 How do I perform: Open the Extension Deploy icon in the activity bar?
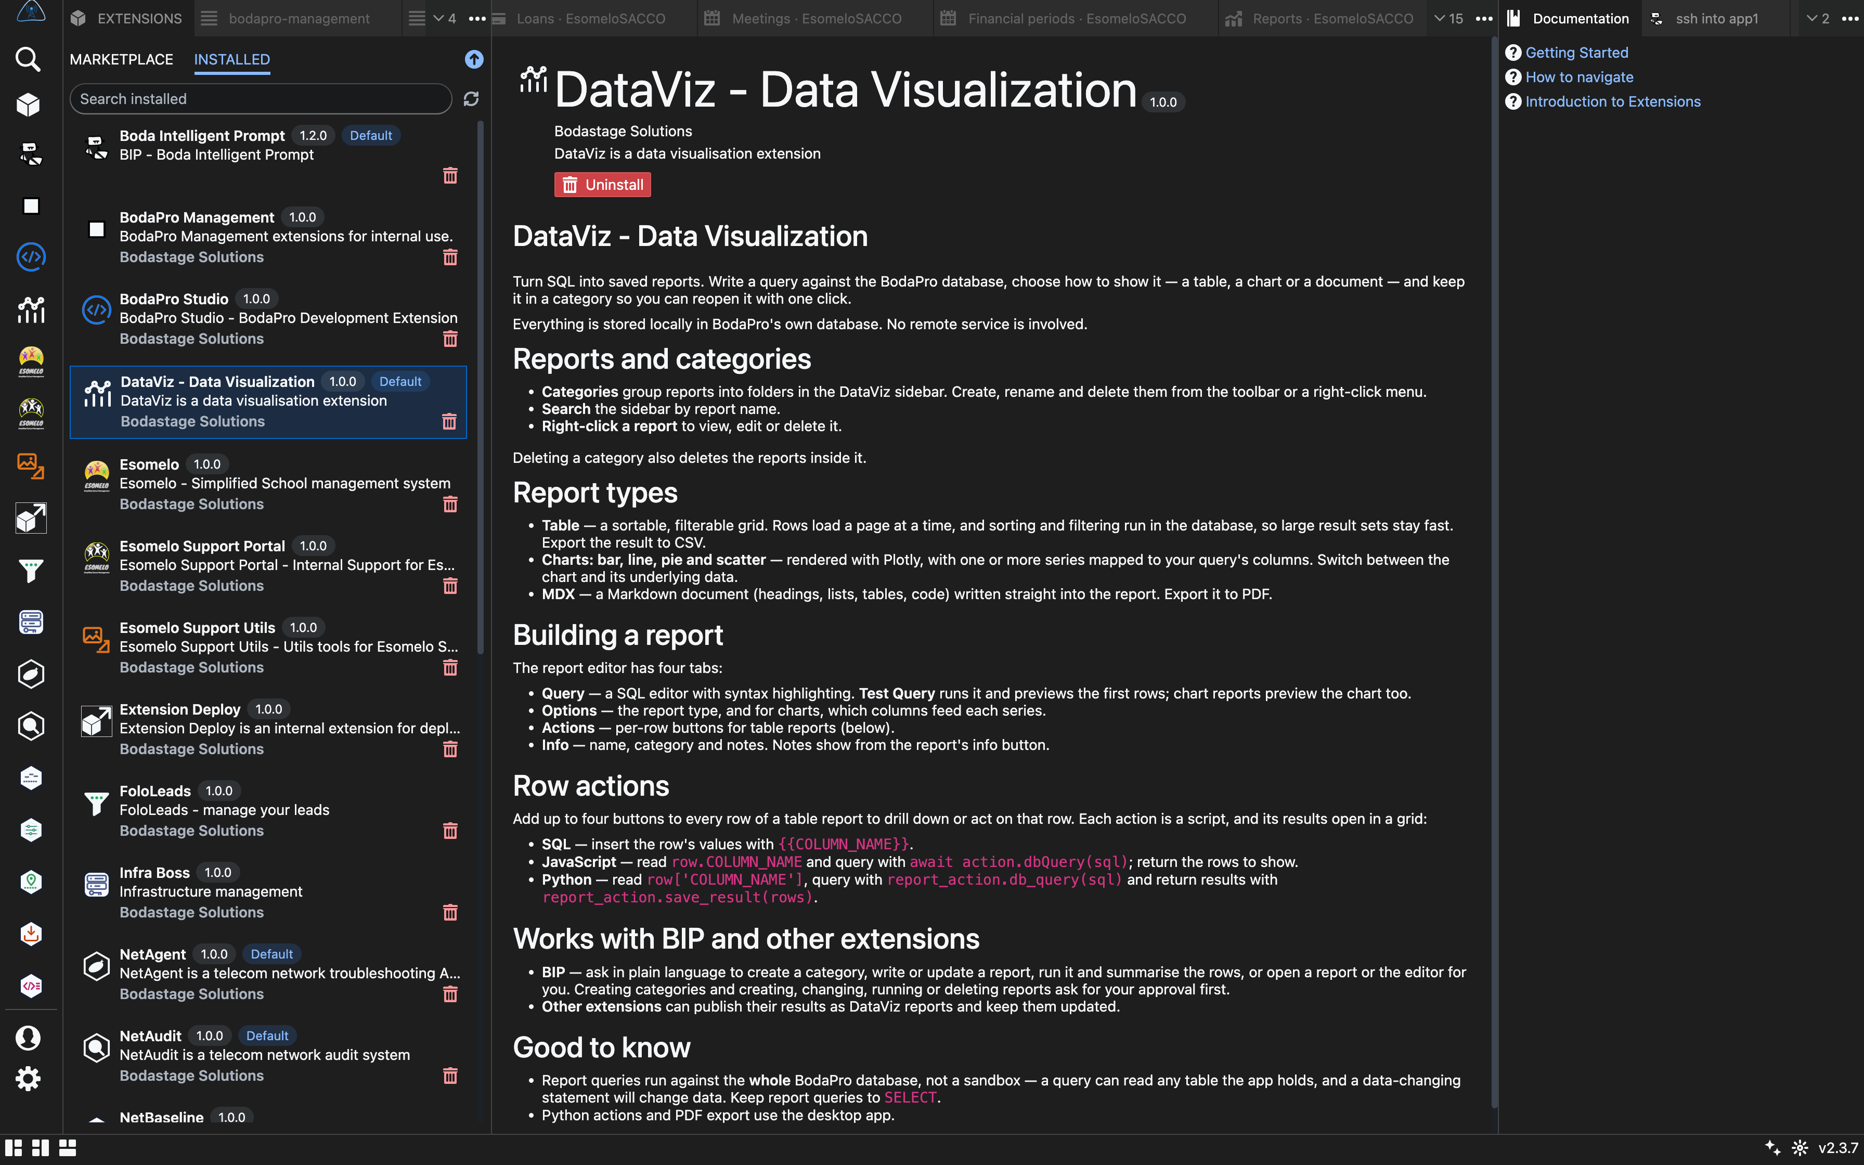click(x=31, y=519)
